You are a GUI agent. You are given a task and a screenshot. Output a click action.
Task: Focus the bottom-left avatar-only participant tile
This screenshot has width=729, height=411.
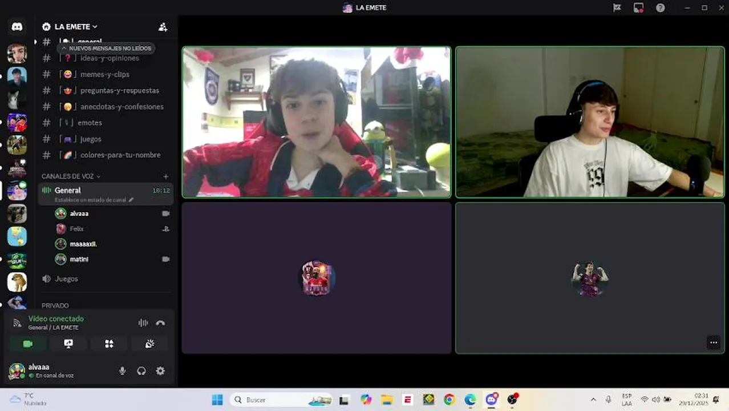[317, 278]
